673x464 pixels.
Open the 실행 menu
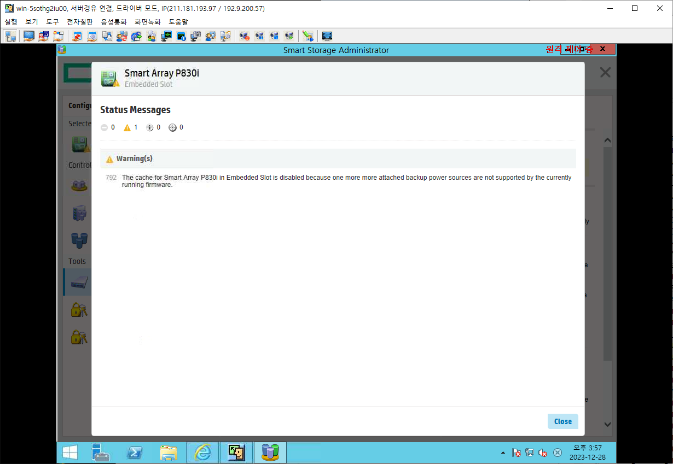[11, 22]
